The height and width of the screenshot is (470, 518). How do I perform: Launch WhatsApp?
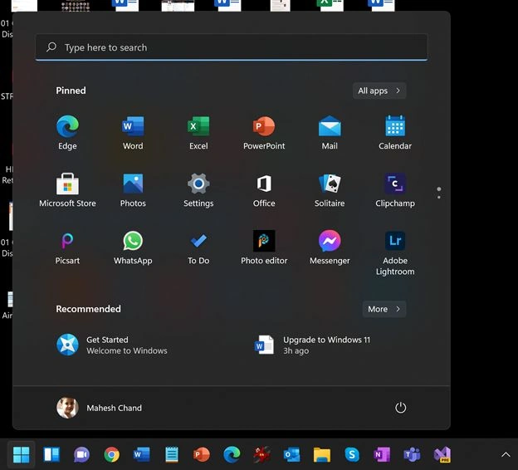point(133,247)
